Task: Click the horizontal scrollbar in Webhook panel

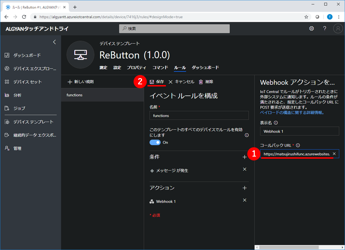Action: point(289,247)
